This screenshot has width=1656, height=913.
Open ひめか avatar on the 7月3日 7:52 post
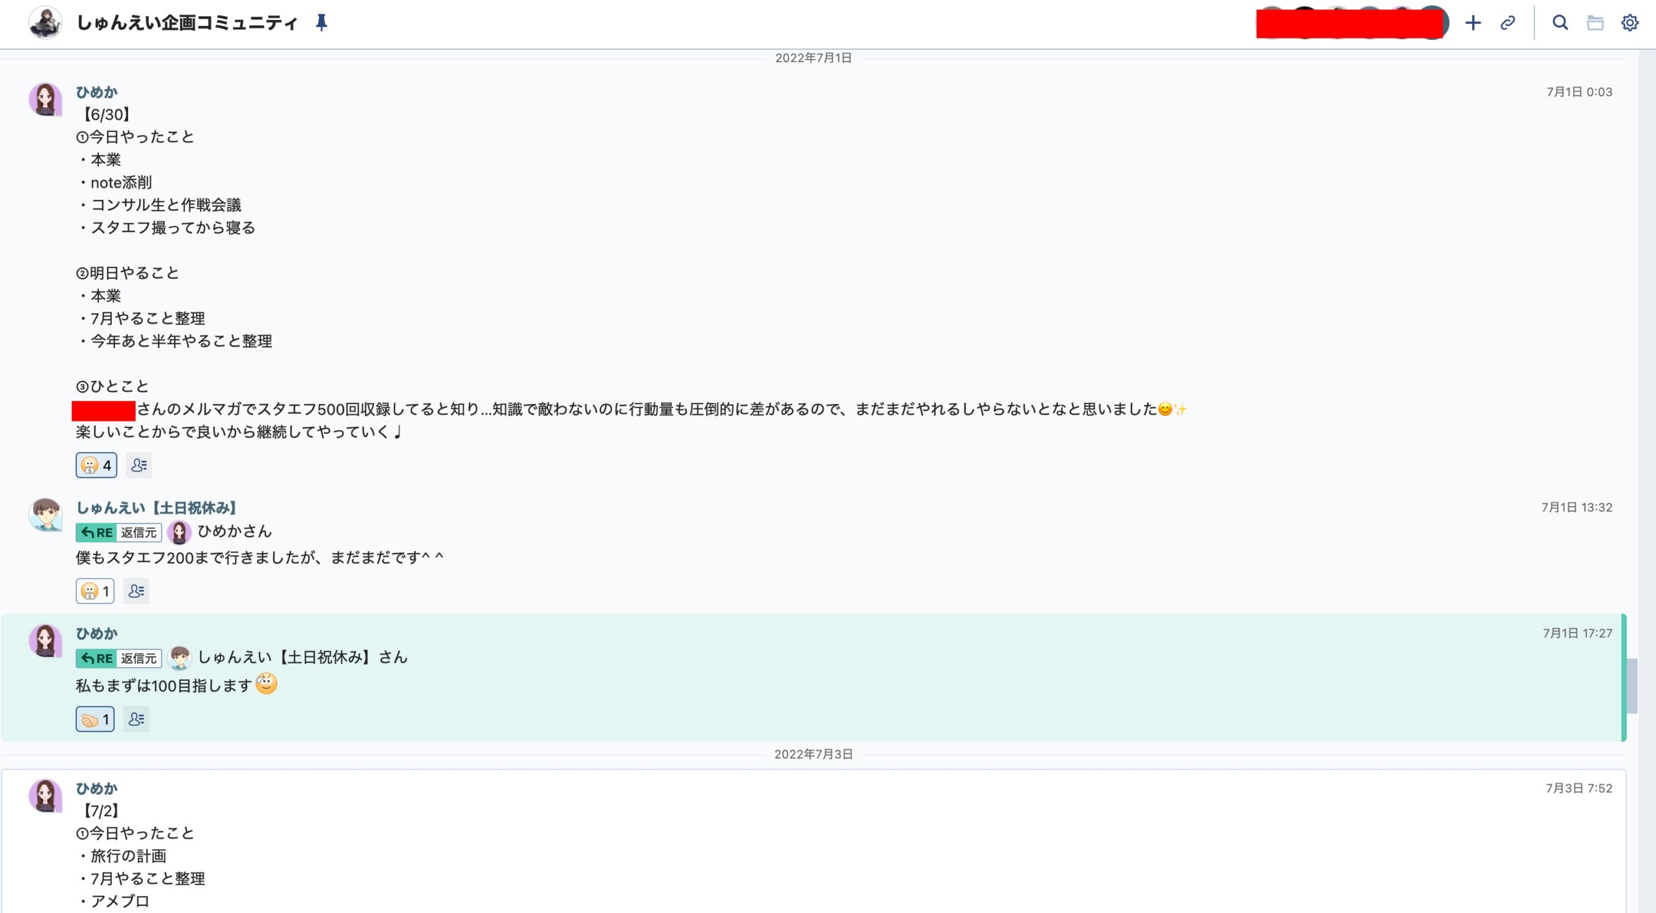point(45,795)
